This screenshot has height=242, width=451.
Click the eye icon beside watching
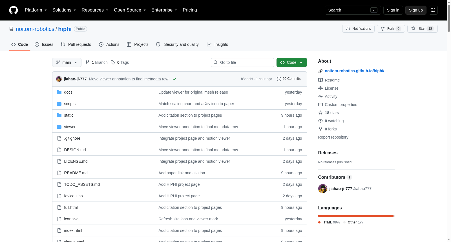coord(320,121)
